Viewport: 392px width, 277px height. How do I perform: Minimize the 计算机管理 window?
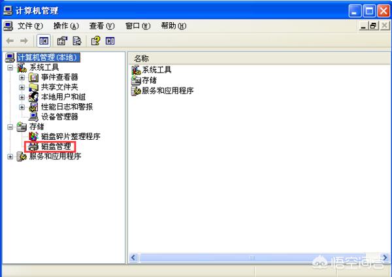(x=355, y=11)
